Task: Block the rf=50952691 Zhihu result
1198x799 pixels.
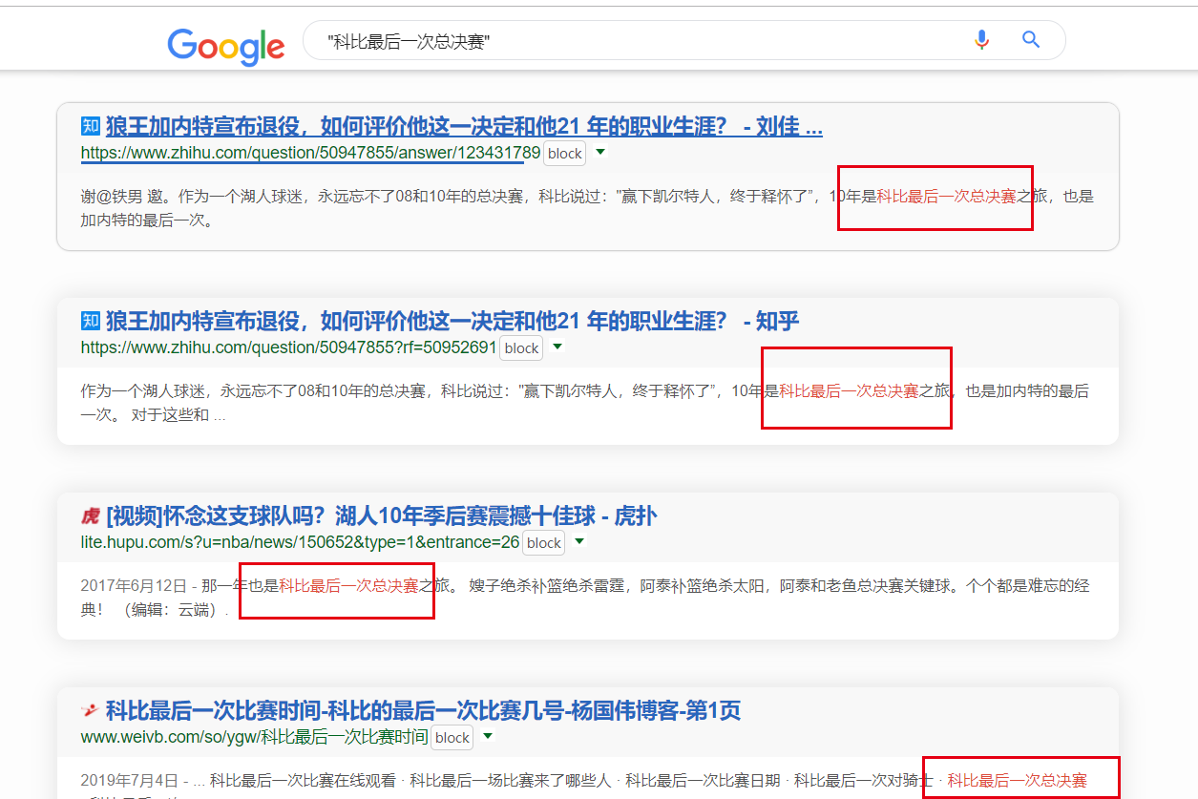Action: click(x=522, y=347)
